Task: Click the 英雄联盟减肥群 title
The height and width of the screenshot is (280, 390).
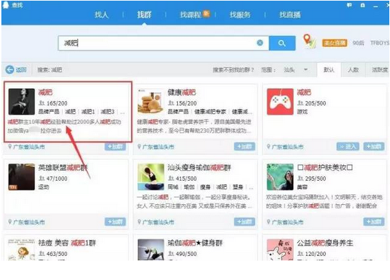Action: click(x=63, y=168)
